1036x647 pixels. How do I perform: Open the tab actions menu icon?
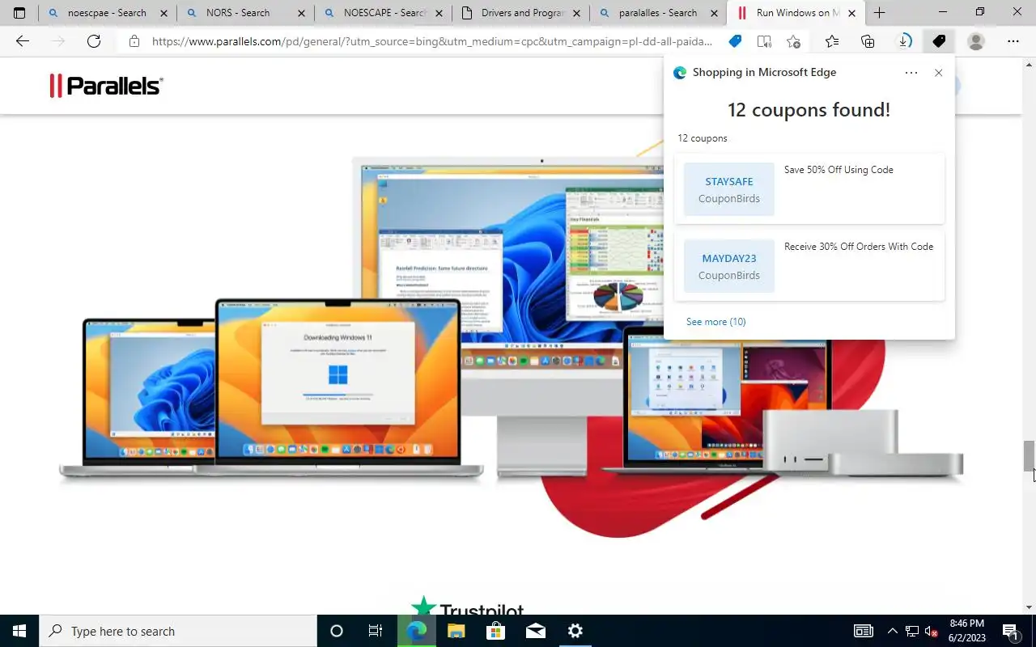(19, 13)
